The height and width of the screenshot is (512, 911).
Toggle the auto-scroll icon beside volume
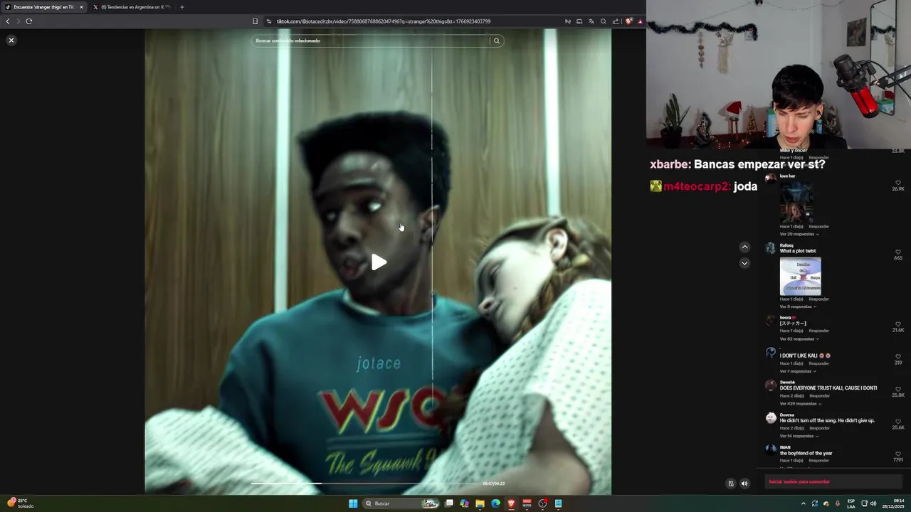click(730, 484)
